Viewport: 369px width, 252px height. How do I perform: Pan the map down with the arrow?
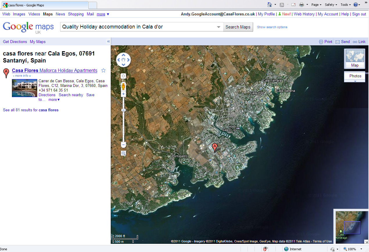coord(123,65)
